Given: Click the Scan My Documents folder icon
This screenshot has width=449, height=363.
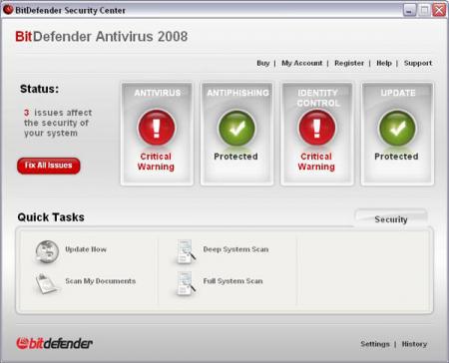Looking at the screenshot, I should pyautogui.click(x=47, y=283).
